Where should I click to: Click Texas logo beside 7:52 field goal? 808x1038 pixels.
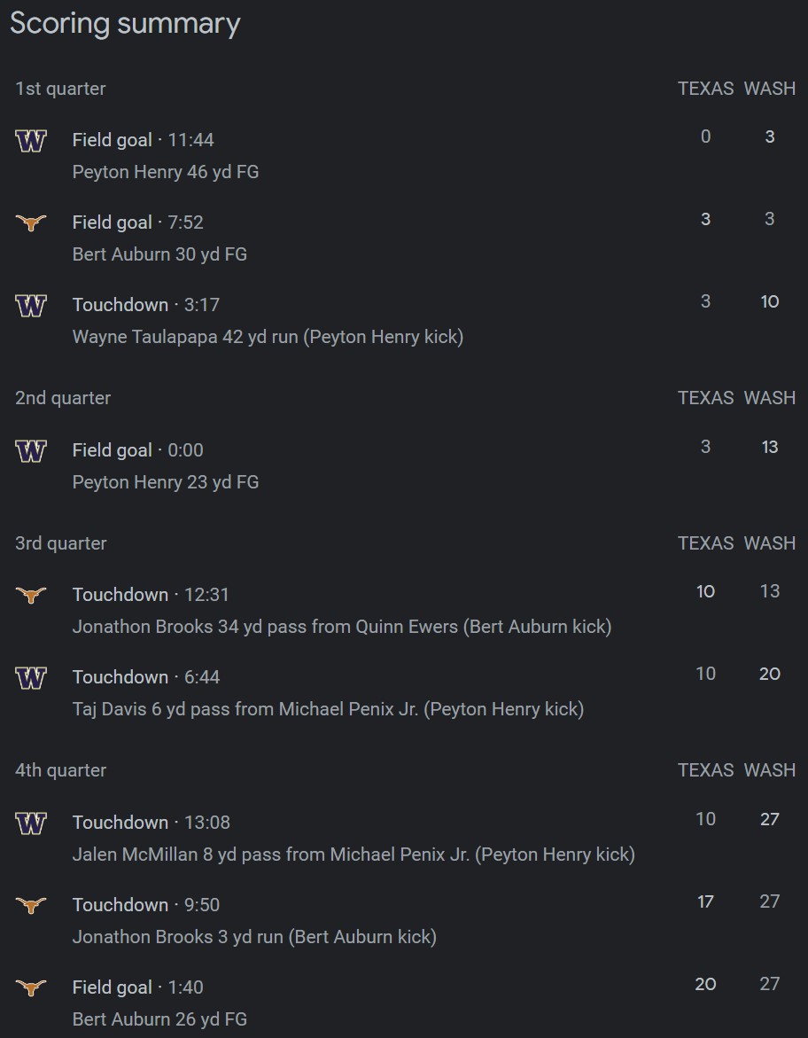(31, 222)
